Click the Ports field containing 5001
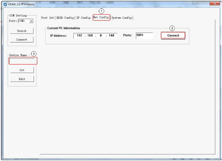222x161 pixels. (x=144, y=35)
